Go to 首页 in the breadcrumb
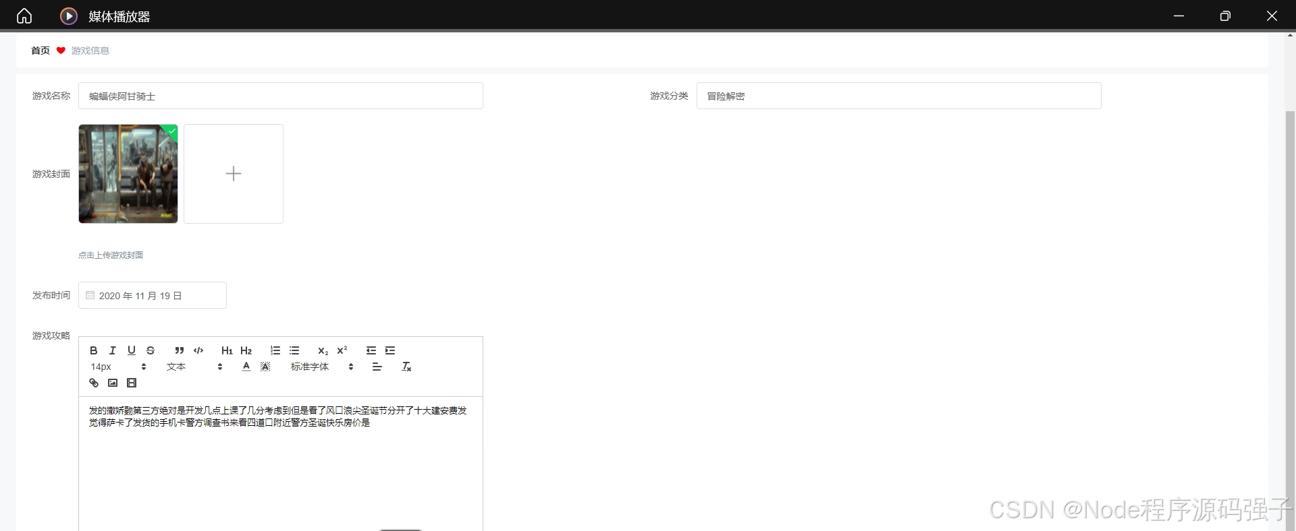1296x531 pixels. (40, 51)
